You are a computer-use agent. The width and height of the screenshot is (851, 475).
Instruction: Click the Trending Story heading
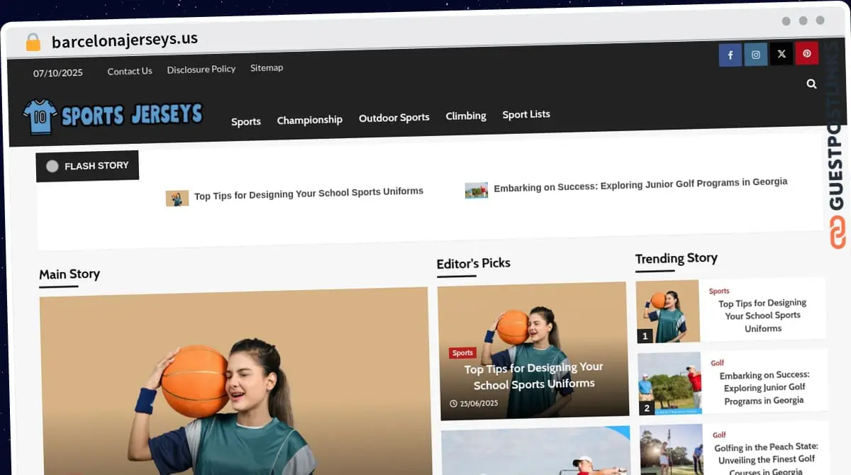click(677, 258)
